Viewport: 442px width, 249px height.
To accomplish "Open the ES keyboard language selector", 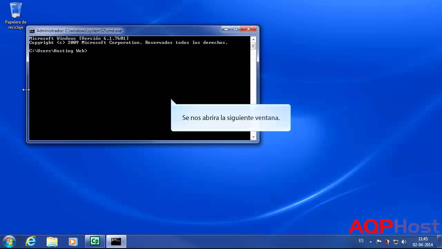I will tap(361, 241).
